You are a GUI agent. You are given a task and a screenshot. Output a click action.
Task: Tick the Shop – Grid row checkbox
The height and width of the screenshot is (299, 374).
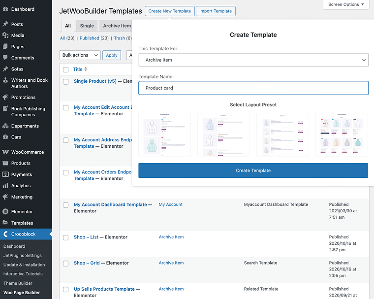tap(65, 264)
